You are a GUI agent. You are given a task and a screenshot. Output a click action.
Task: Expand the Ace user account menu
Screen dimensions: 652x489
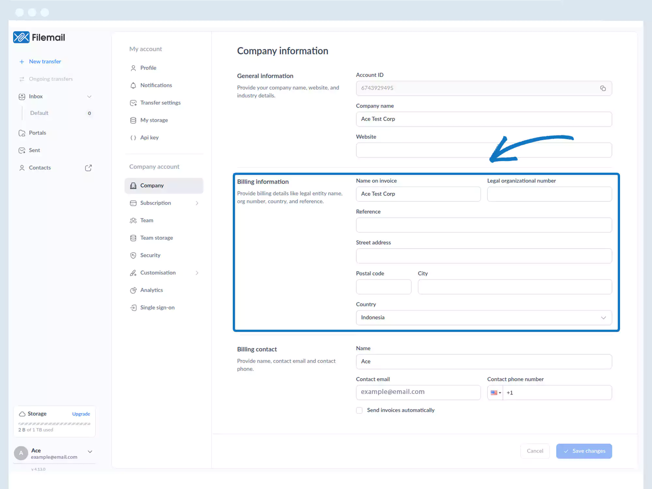(x=90, y=452)
